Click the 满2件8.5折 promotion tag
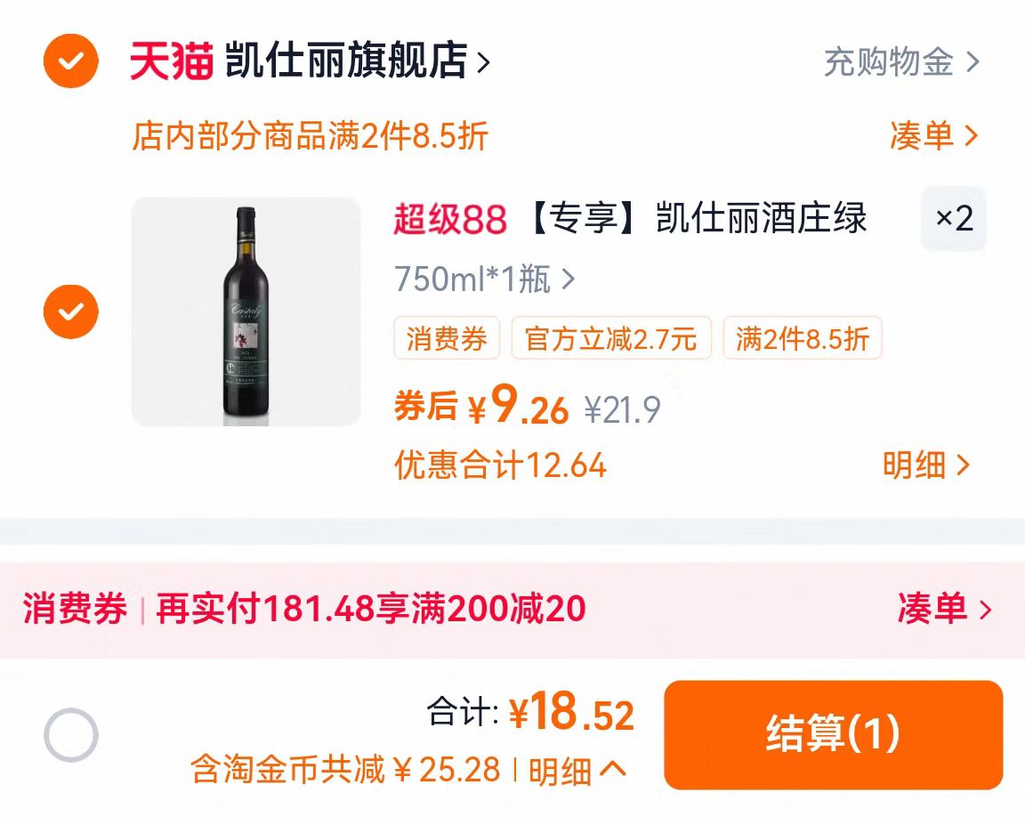This screenshot has width=1025, height=817. pos(802,339)
